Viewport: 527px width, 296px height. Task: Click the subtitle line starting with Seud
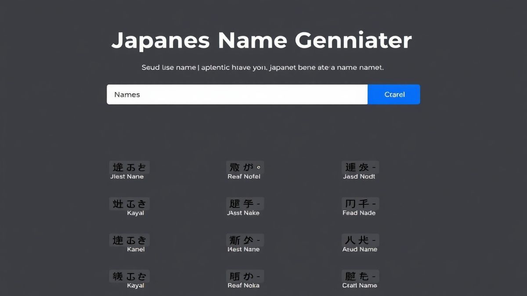pos(263,68)
